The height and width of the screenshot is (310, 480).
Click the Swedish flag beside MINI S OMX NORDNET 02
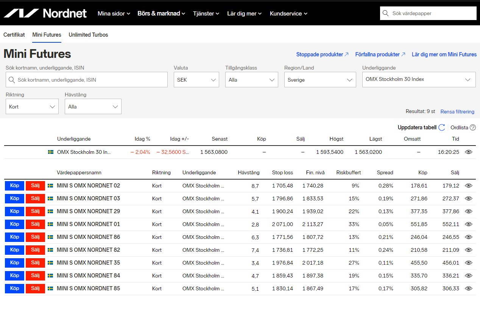point(50,186)
